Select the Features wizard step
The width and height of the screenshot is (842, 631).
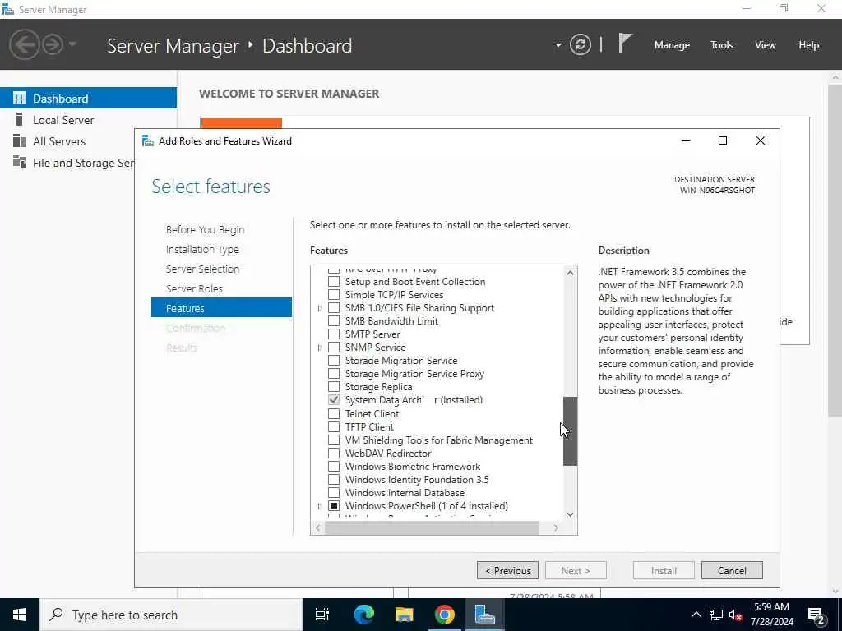click(x=221, y=308)
